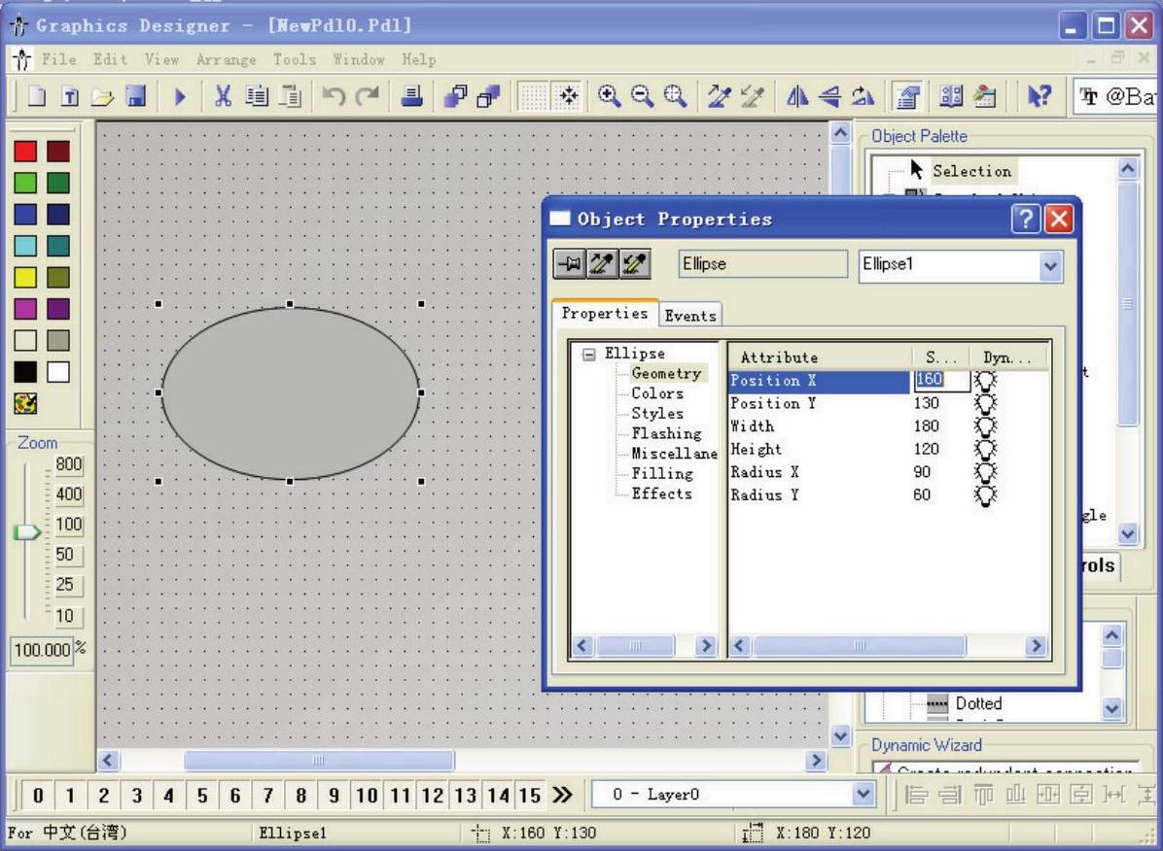Select the Styles property group
Viewport: 1163px width, 851px height.
point(657,414)
